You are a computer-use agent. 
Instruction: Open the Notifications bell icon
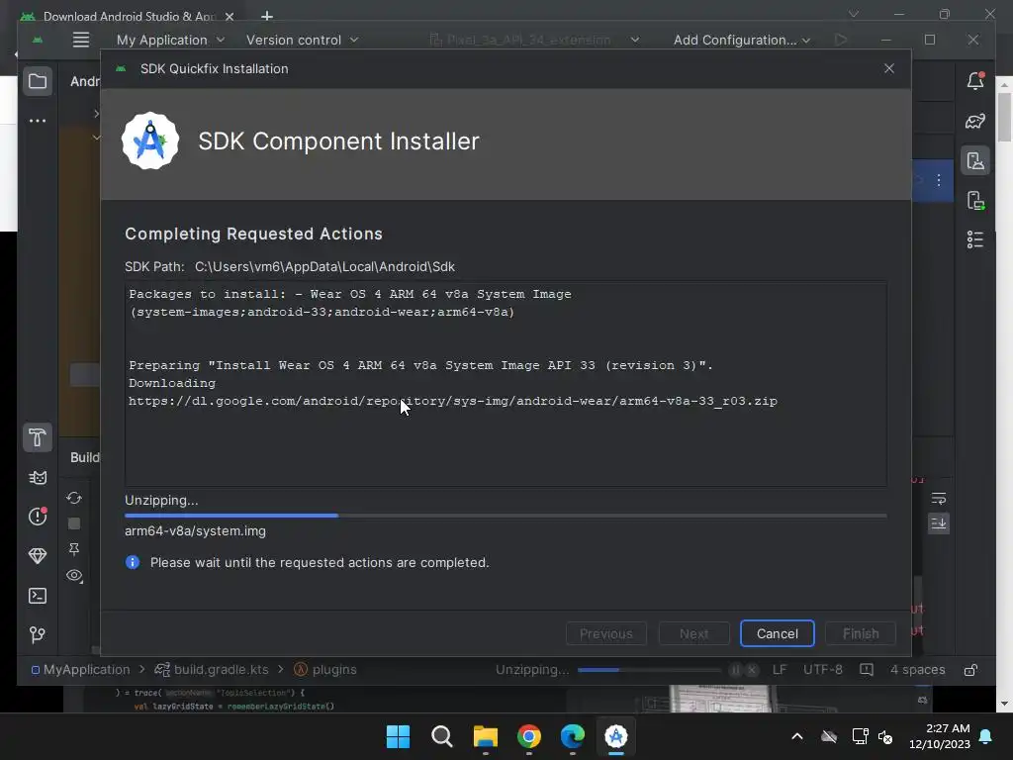pyautogui.click(x=975, y=81)
